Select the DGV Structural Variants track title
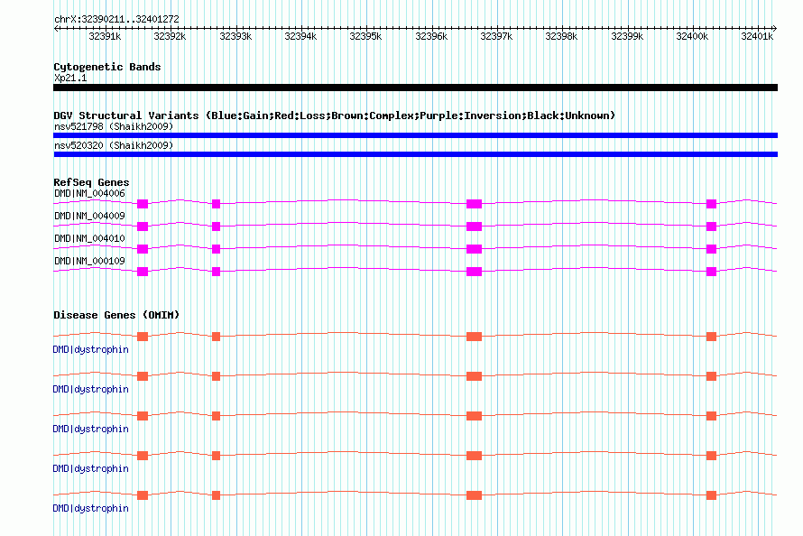The width and height of the screenshot is (803, 536). tap(335, 116)
